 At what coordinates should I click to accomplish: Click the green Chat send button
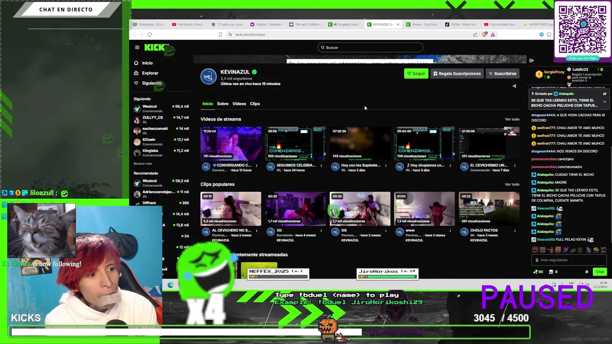[x=600, y=272]
